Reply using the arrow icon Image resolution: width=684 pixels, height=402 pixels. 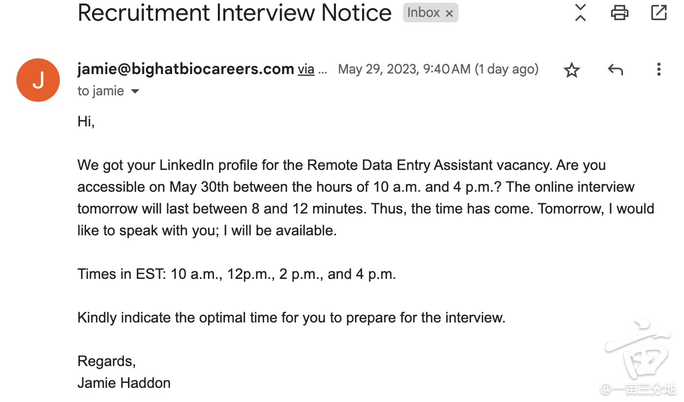tap(615, 70)
